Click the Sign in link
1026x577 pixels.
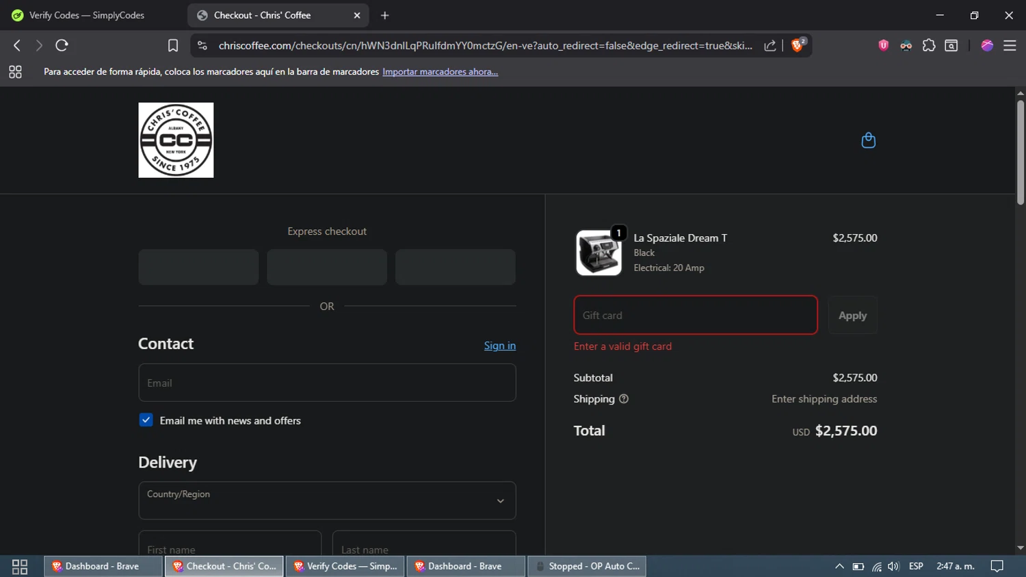pyautogui.click(x=500, y=346)
